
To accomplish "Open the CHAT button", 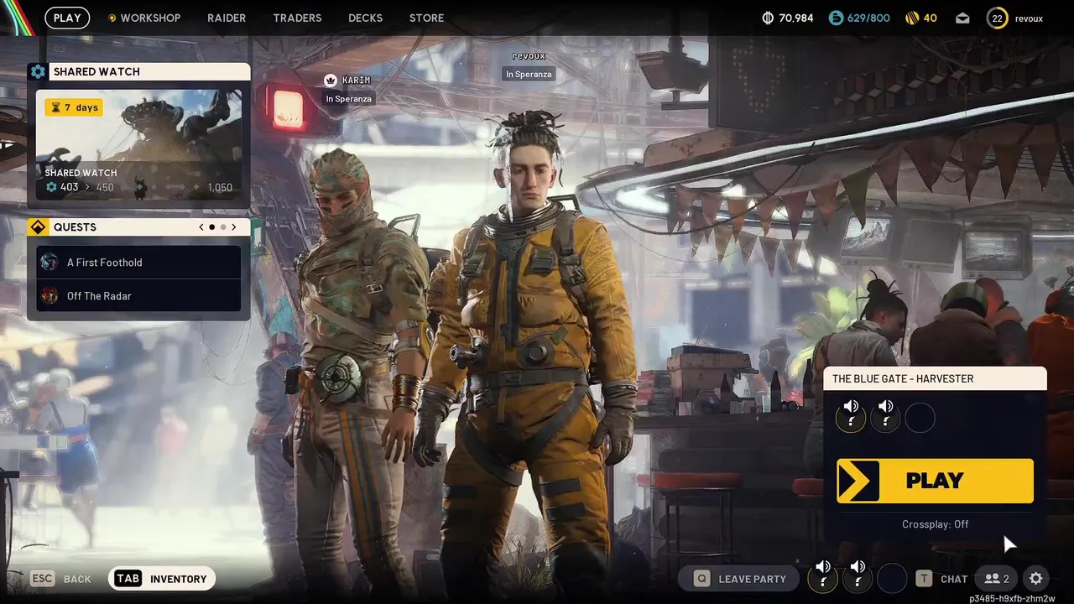I will pos(941,579).
